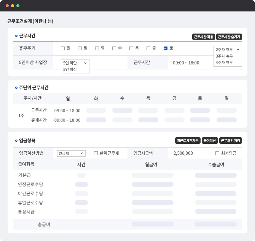255x241 pixels.
Task: Toggle the 최저임금 checkbox
Action: (217, 153)
